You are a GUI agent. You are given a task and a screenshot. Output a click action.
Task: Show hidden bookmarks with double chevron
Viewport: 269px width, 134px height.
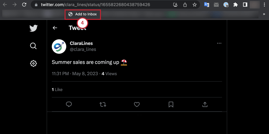pos(264,14)
